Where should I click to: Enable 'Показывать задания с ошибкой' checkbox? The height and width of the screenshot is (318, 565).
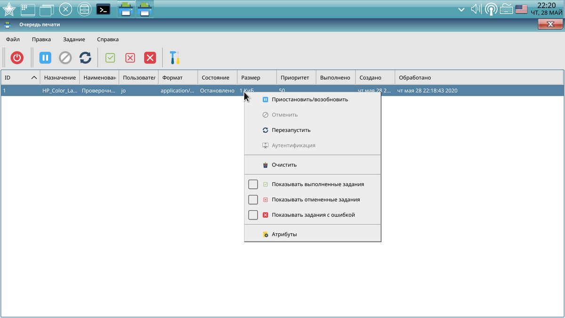(x=253, y=215)
